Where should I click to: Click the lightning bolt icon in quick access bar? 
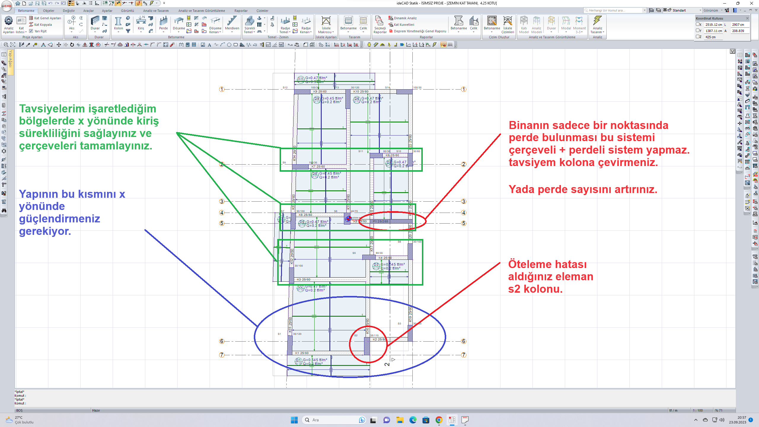(x=152, y=3)
